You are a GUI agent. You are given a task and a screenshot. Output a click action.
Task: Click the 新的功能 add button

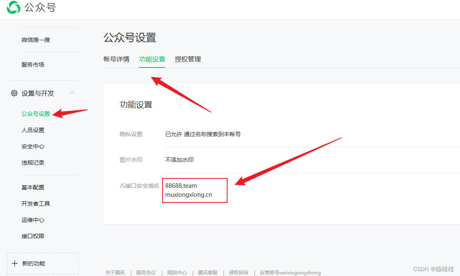(x=43, y=263)
